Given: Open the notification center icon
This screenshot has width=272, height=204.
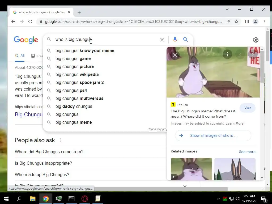Looking at the screenshot, I should coord(263,199).
